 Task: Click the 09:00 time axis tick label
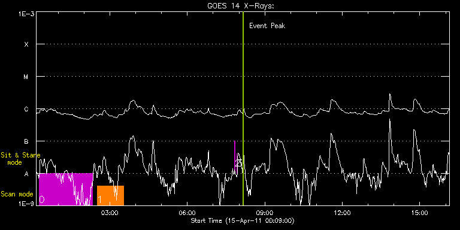click(265, 212)
